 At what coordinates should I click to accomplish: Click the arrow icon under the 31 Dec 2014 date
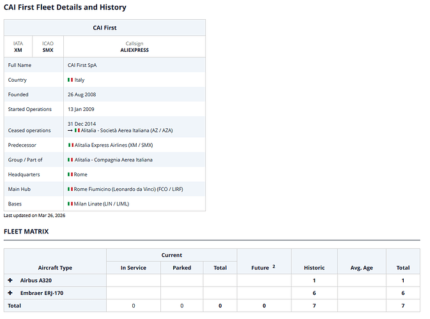tap(70, 130)
